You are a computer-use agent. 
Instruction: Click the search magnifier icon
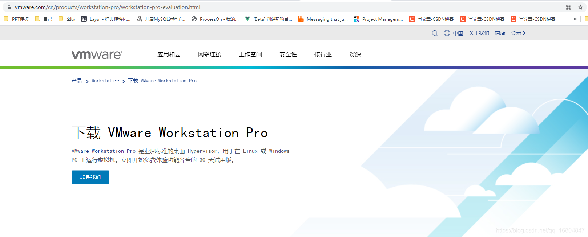click(x=435, y=33)
